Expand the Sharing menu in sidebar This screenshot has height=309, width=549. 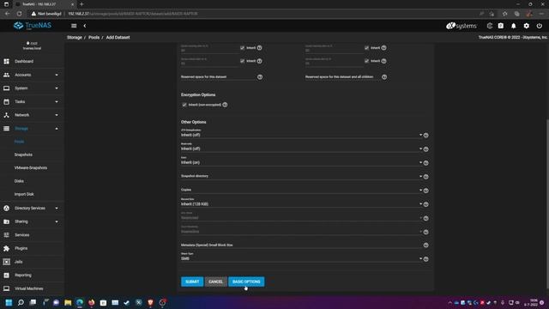point(32,221)
